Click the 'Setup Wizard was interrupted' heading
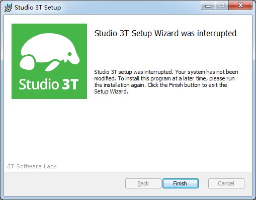Image resolution: width=256 pixels, height=200 pixels. pos(165,33)
